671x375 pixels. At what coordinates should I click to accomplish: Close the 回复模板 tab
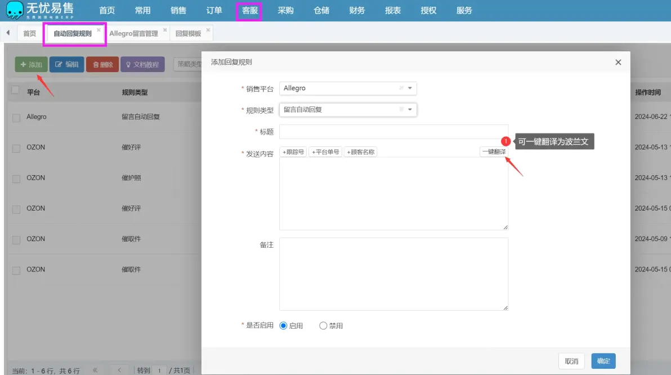[x=208, y=30]
